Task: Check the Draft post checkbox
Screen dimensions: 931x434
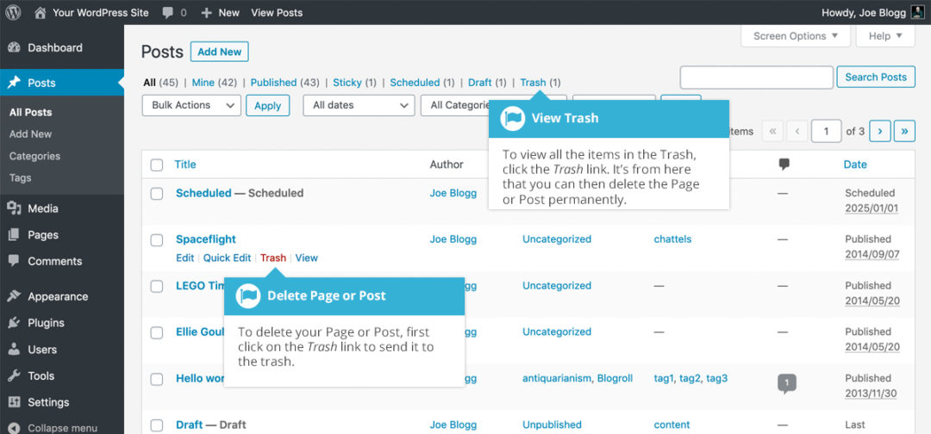Action: click(157, 425)
